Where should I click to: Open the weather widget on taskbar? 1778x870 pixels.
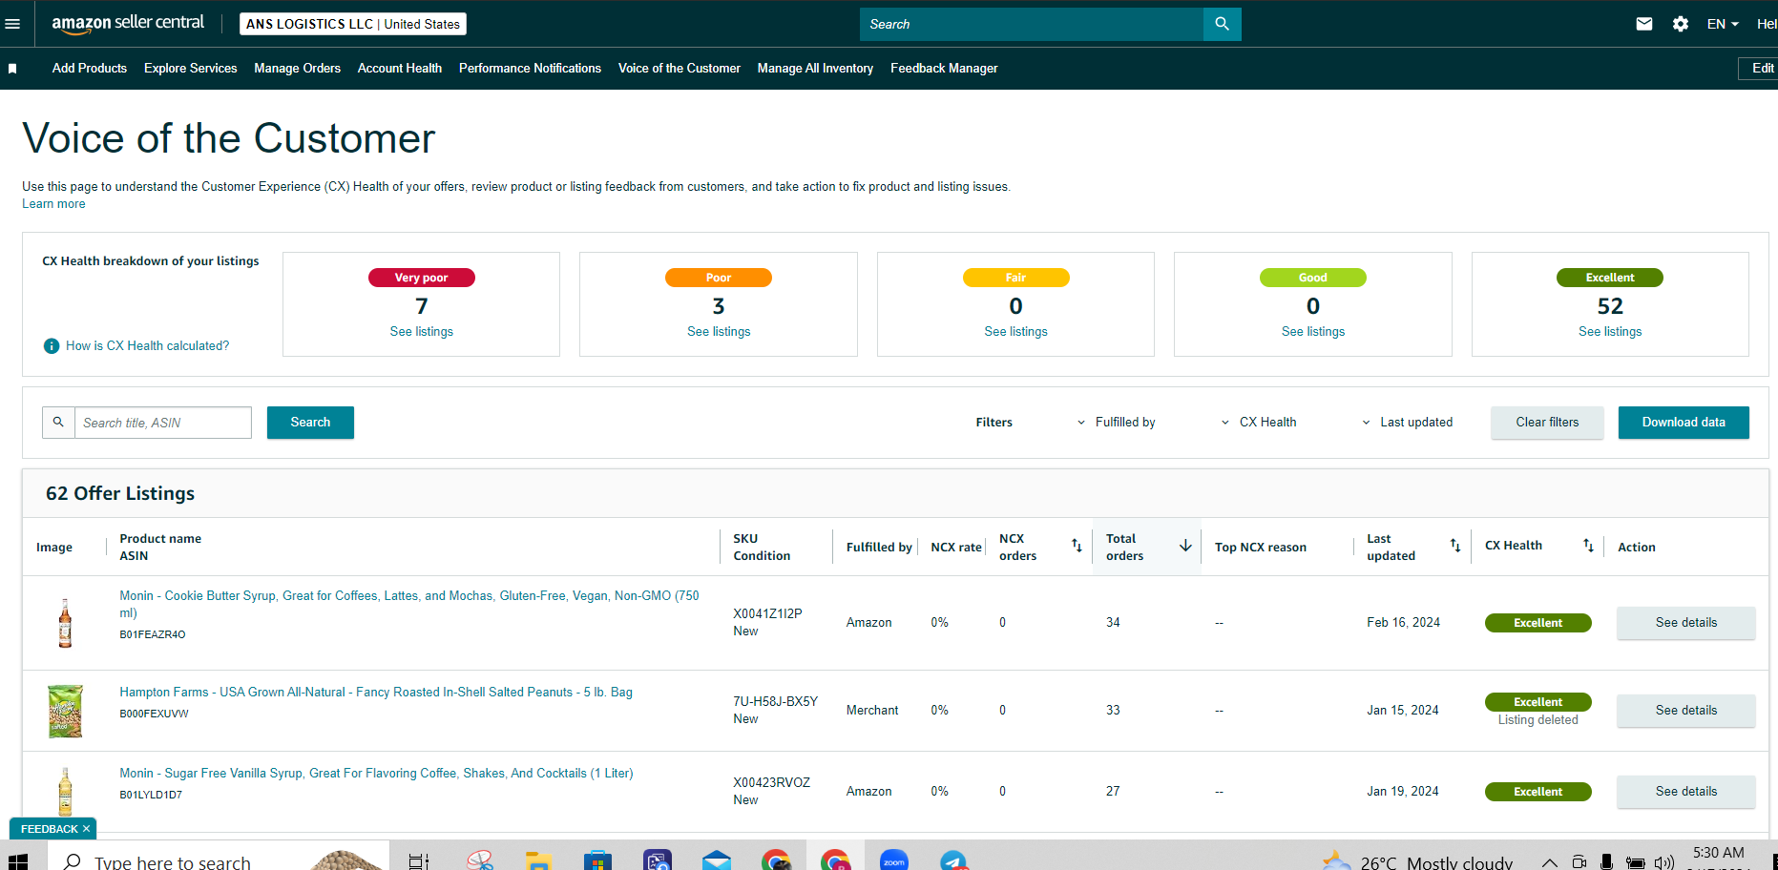(x=1417, y=861)
